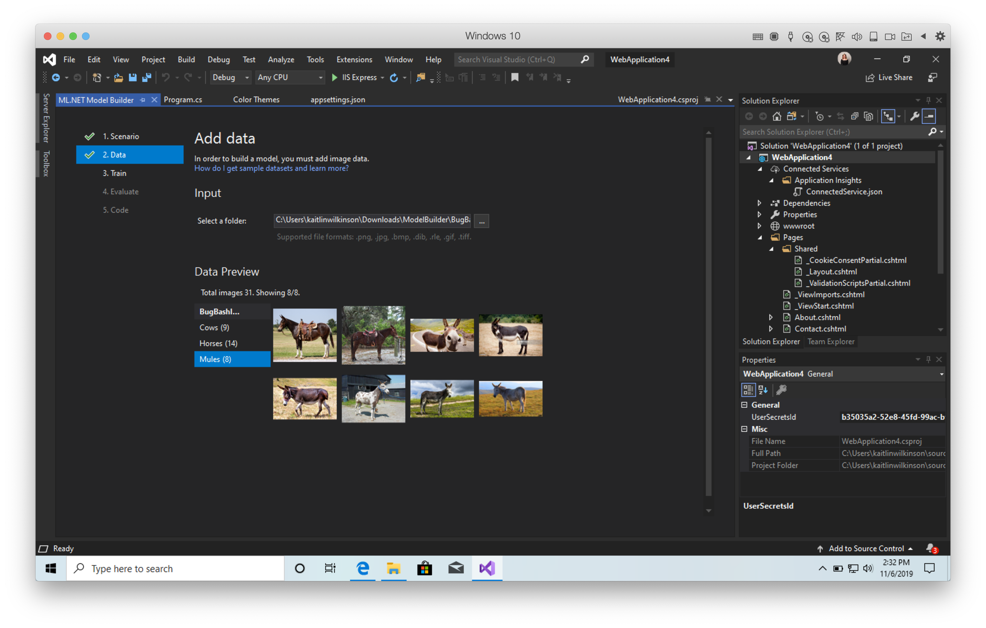Screen dimensions: 986x628
Task: Click the Navigate Backward arrow icon
Action: [57, 77]
